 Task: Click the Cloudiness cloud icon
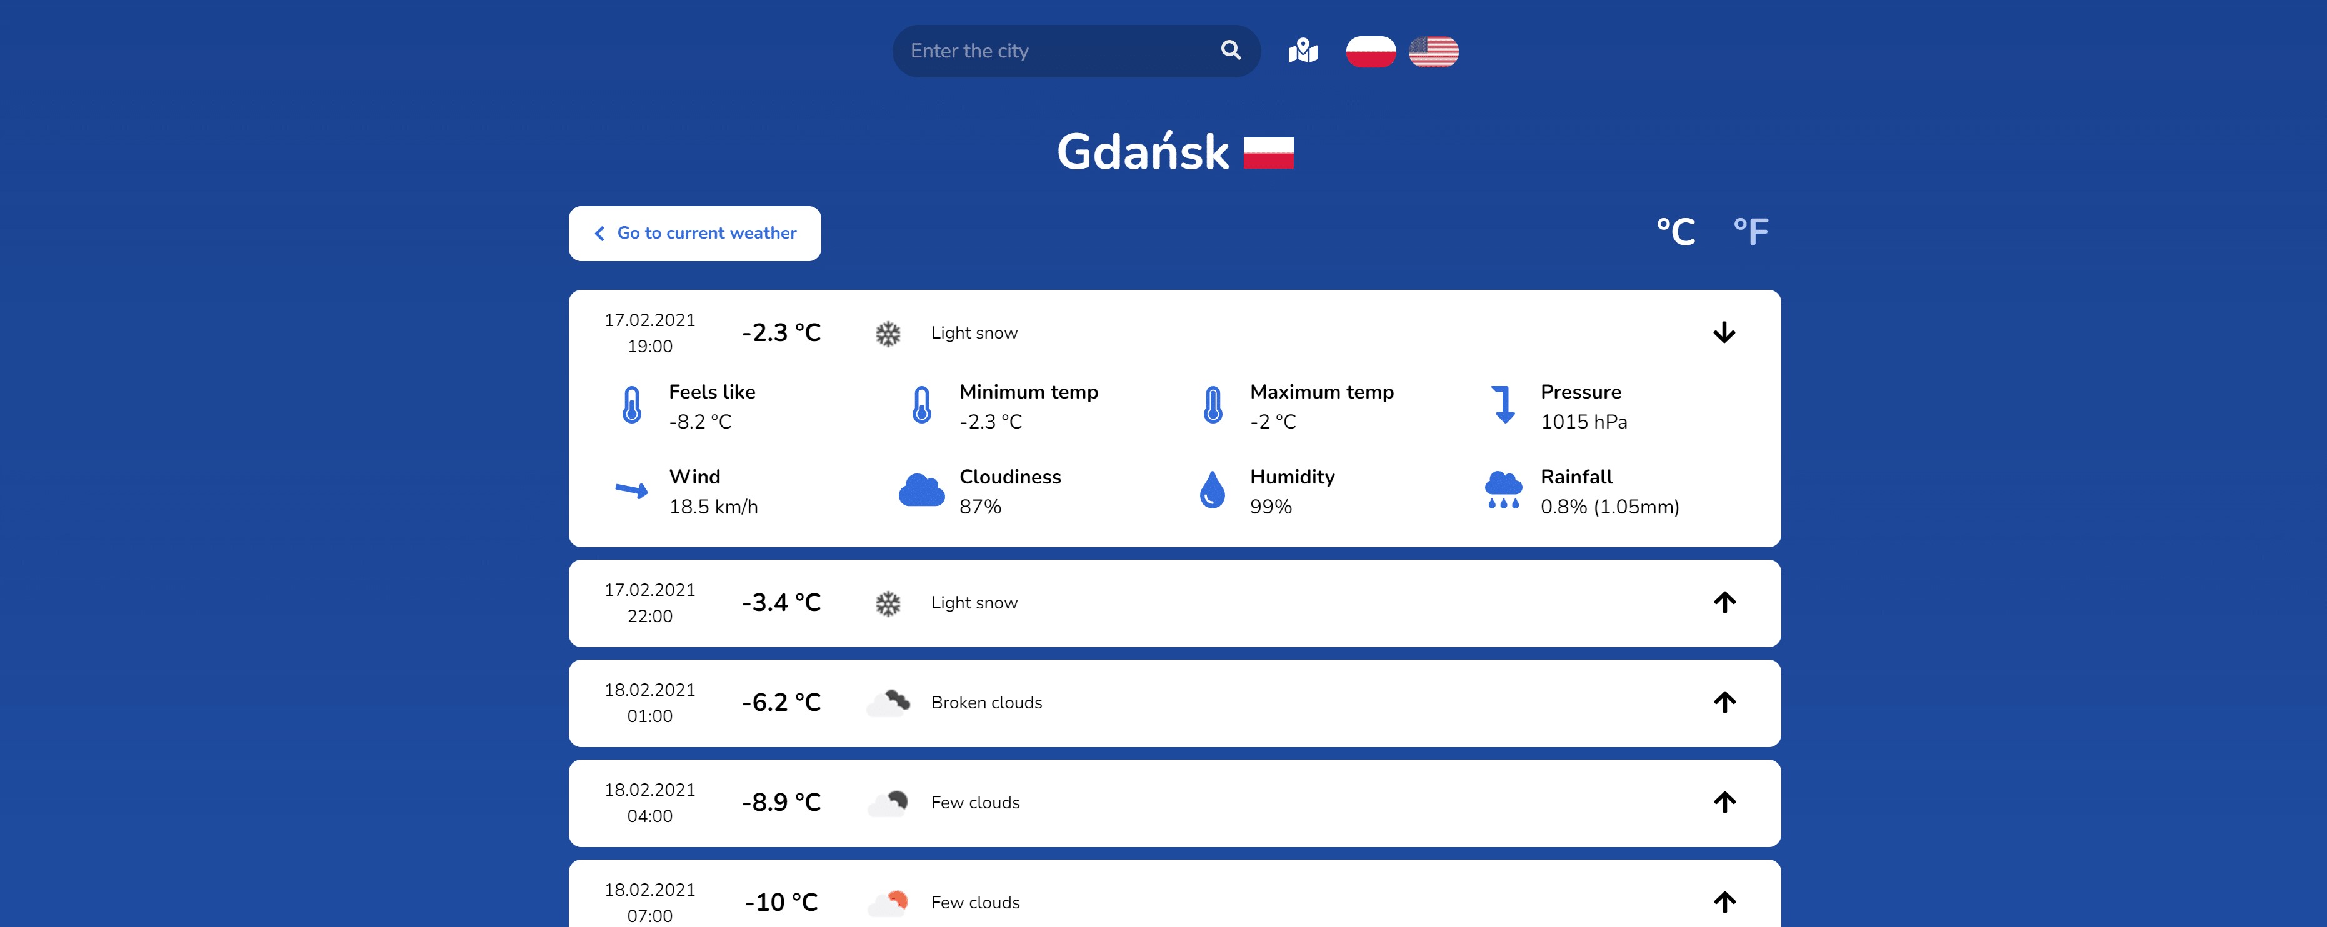tap(921, 490)
